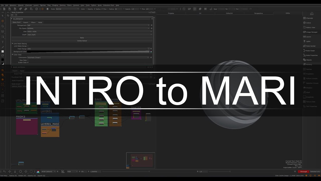Screen dimensions: 321x181
Task: Click the black background color square in toolbar
Action: (x=3, y=60)
